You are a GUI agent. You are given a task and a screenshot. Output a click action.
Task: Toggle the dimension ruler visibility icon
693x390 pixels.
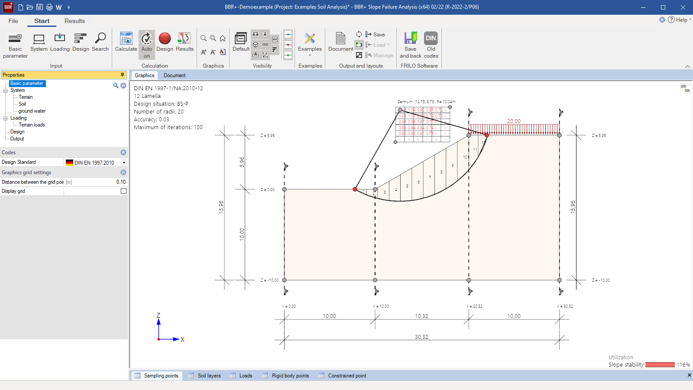265,45
